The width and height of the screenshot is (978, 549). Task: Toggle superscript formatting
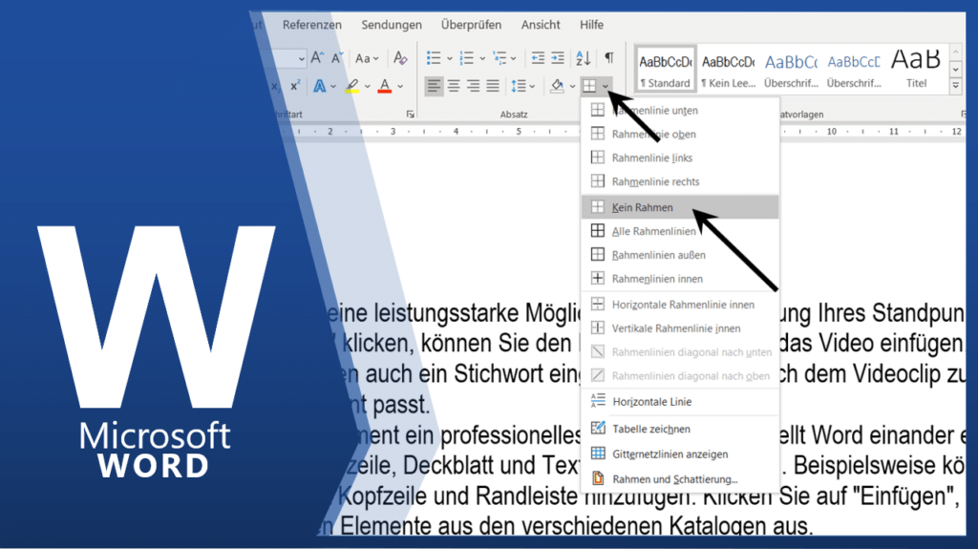click(x=295, y=86)
